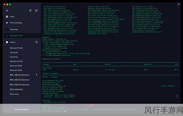Click the green fullscreen window button
183x116 pixels.
[10, 5]
